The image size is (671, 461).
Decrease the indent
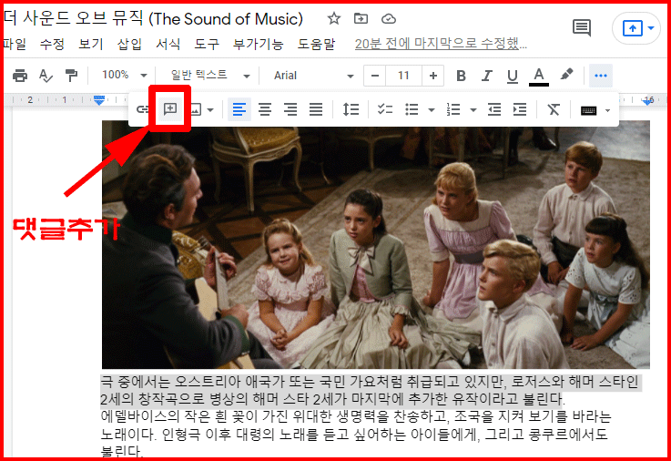click(x=494, y=109)
